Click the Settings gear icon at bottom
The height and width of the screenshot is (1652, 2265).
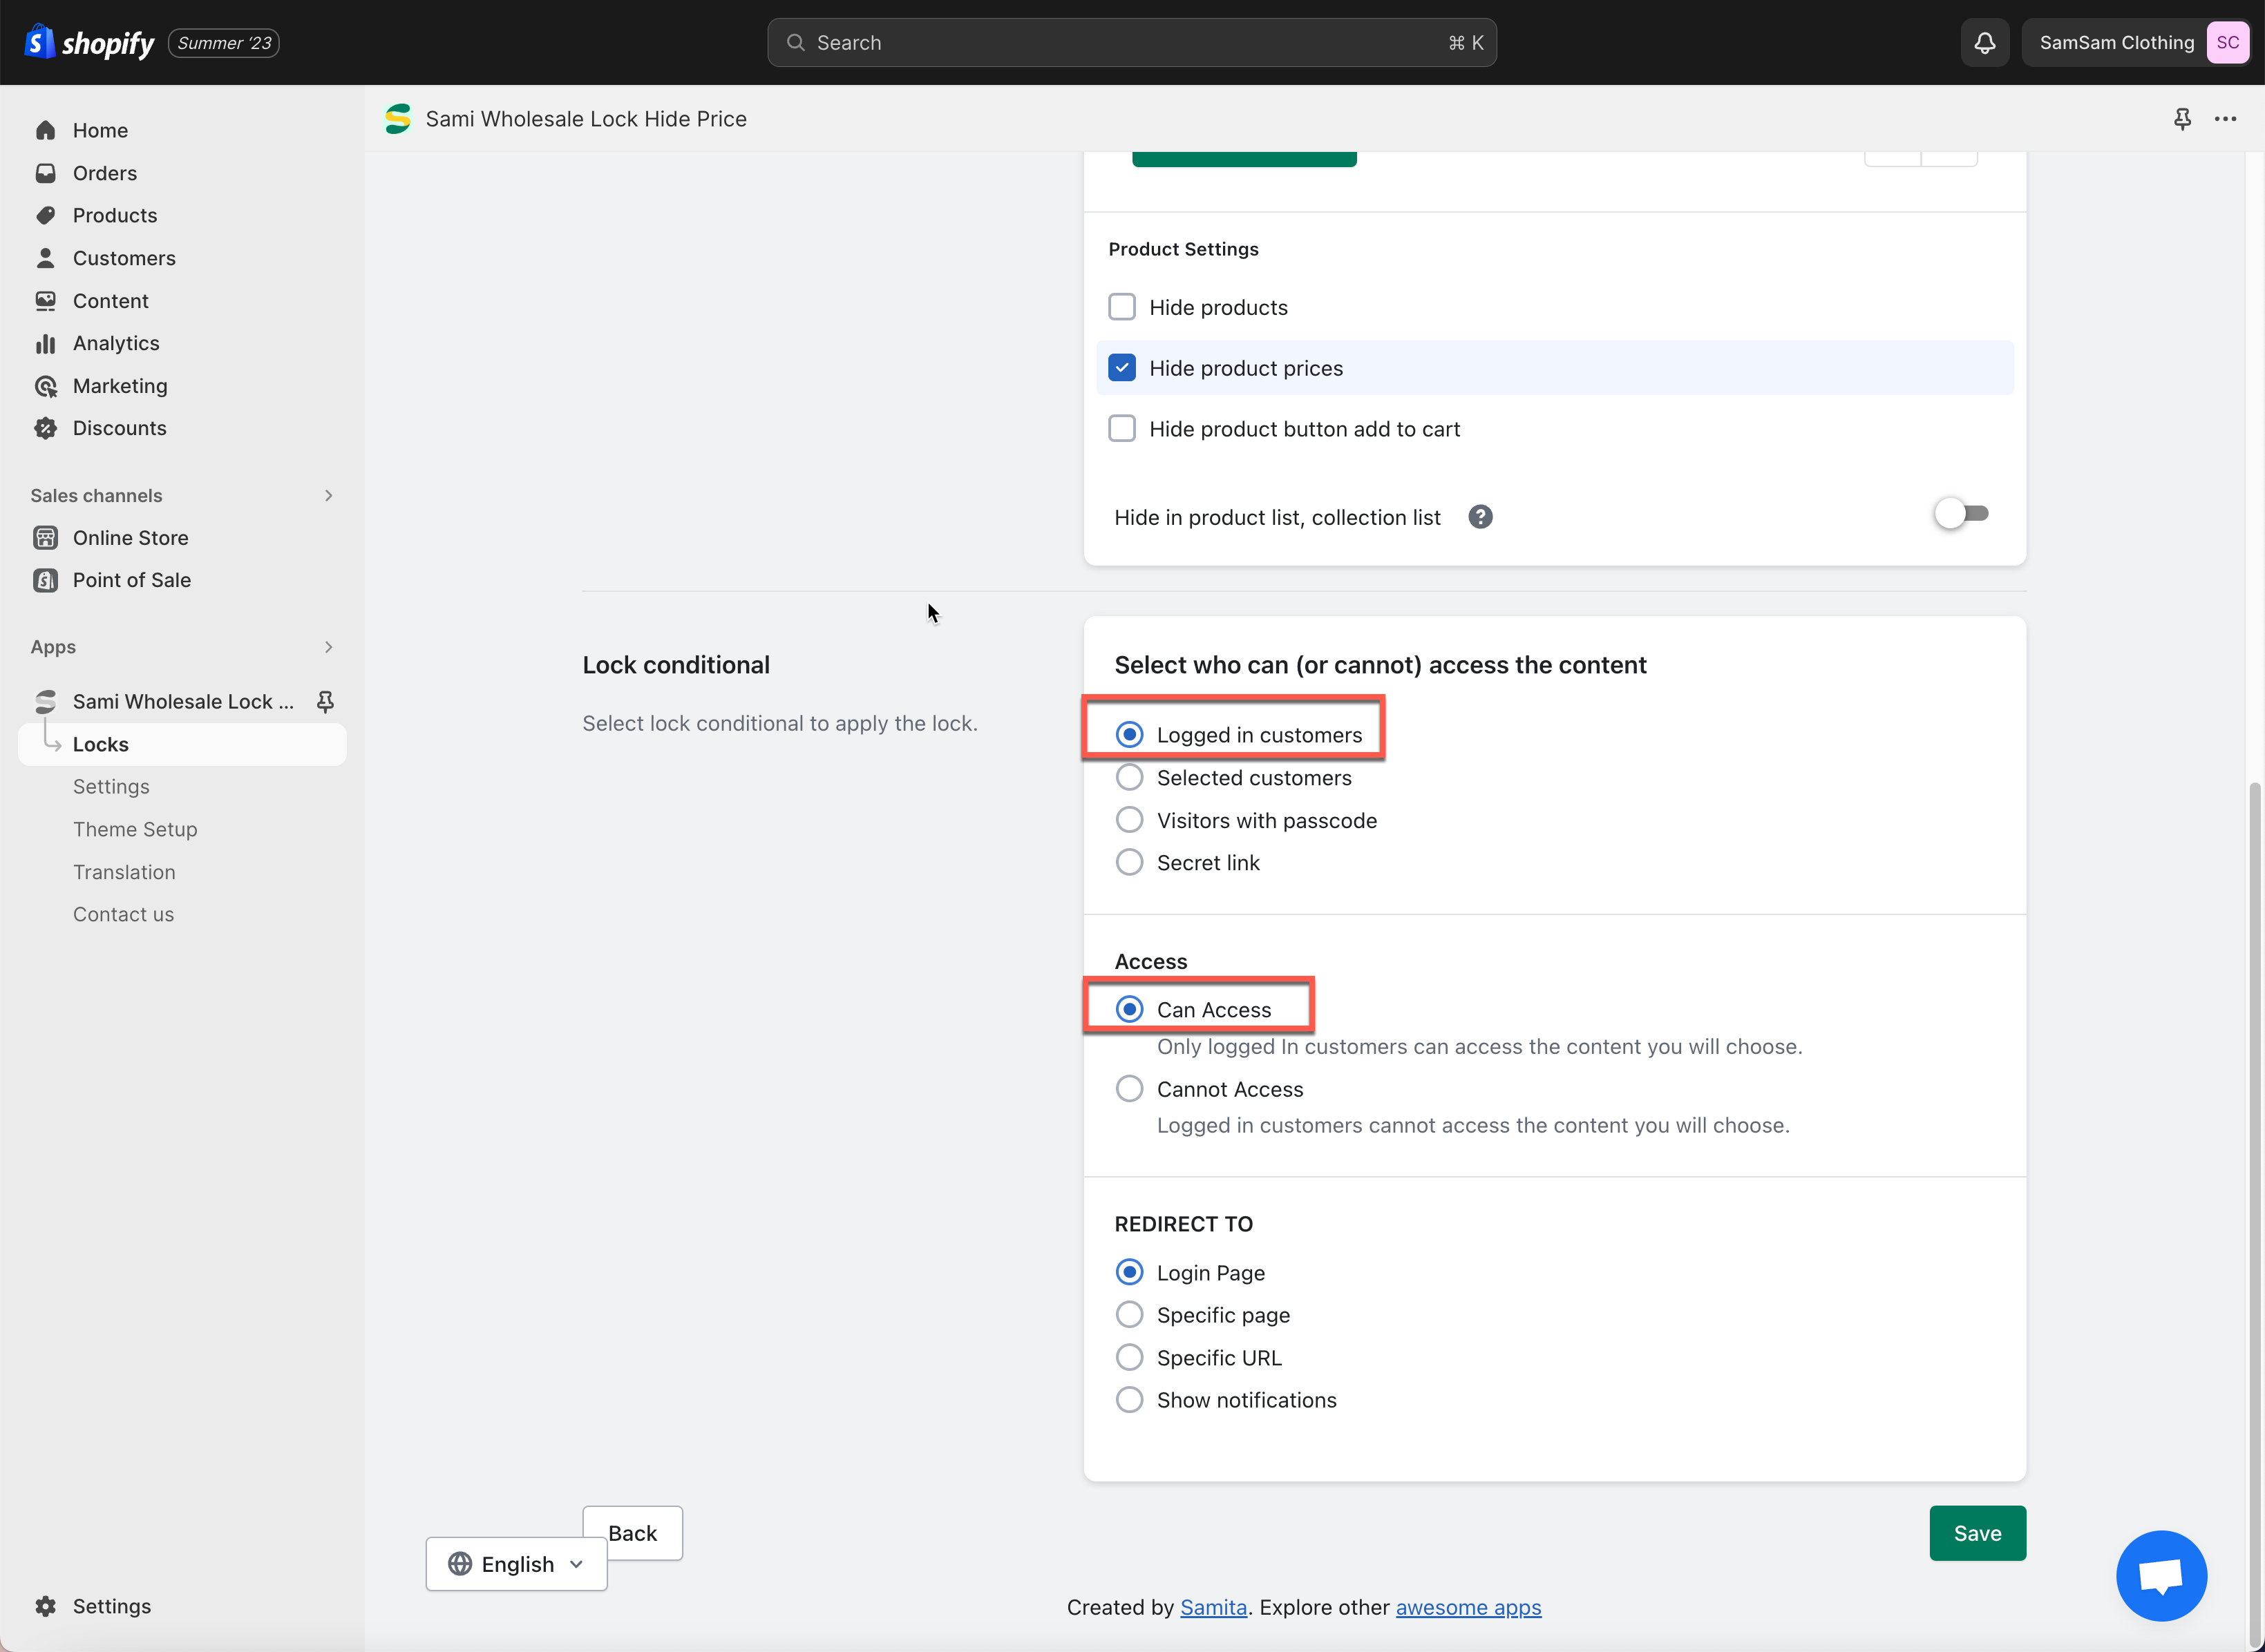click(x=46, y=1606)
